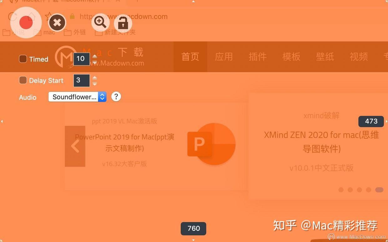Open the 外链 bookmarks folder
388x242 pixels.
pos(75,32)
